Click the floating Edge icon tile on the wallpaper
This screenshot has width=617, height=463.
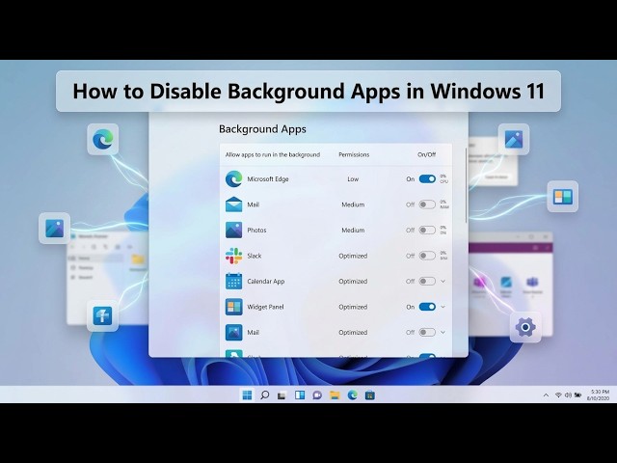pos(103,139)
